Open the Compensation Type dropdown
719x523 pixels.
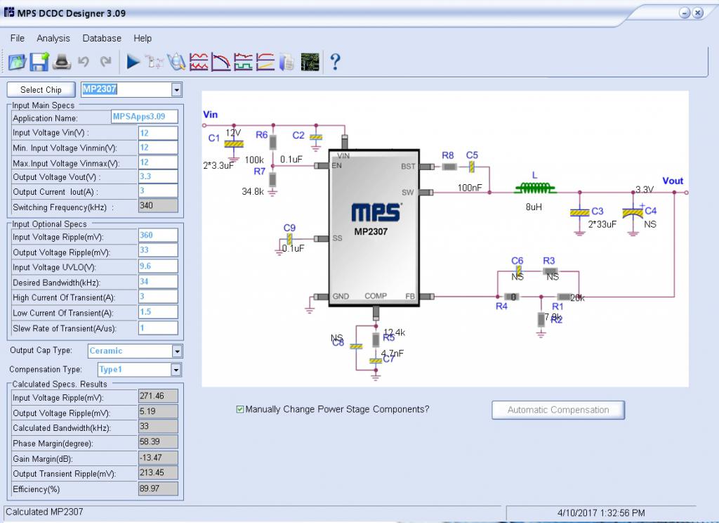(x=176, y=369)
